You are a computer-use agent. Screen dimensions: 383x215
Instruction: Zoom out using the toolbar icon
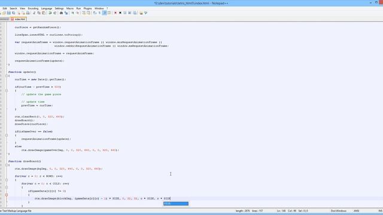77,13
